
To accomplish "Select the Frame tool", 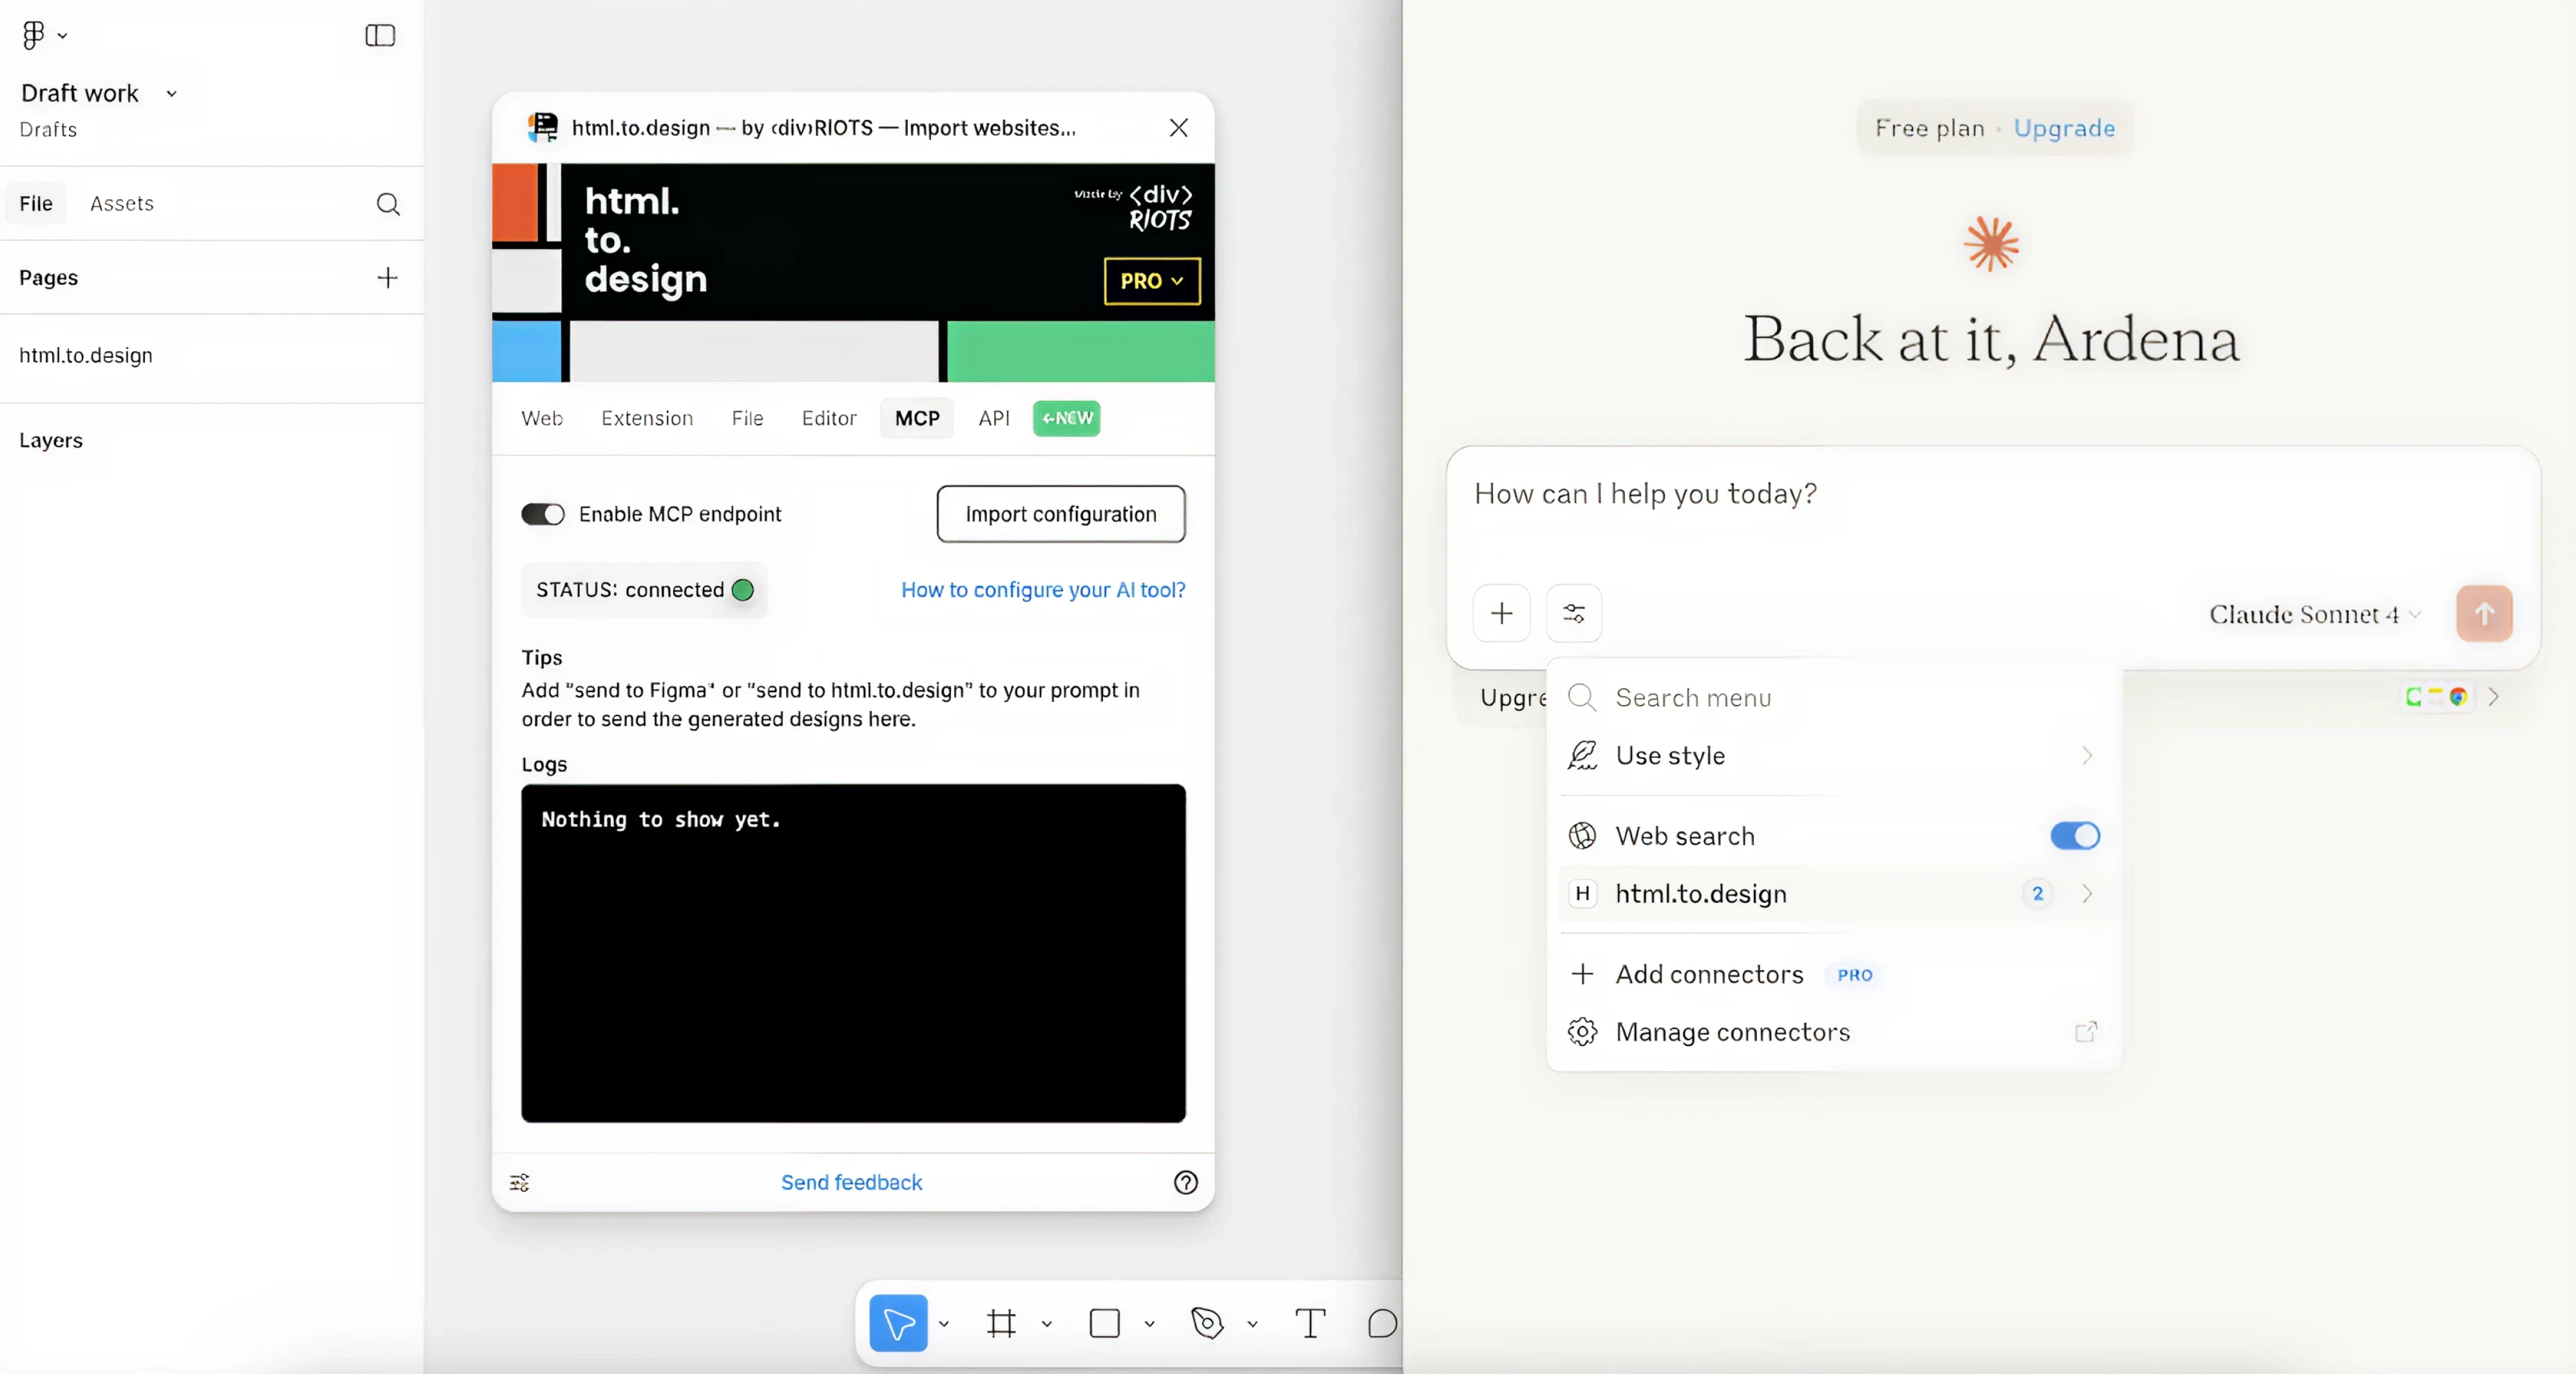I will (1001, 1323).
